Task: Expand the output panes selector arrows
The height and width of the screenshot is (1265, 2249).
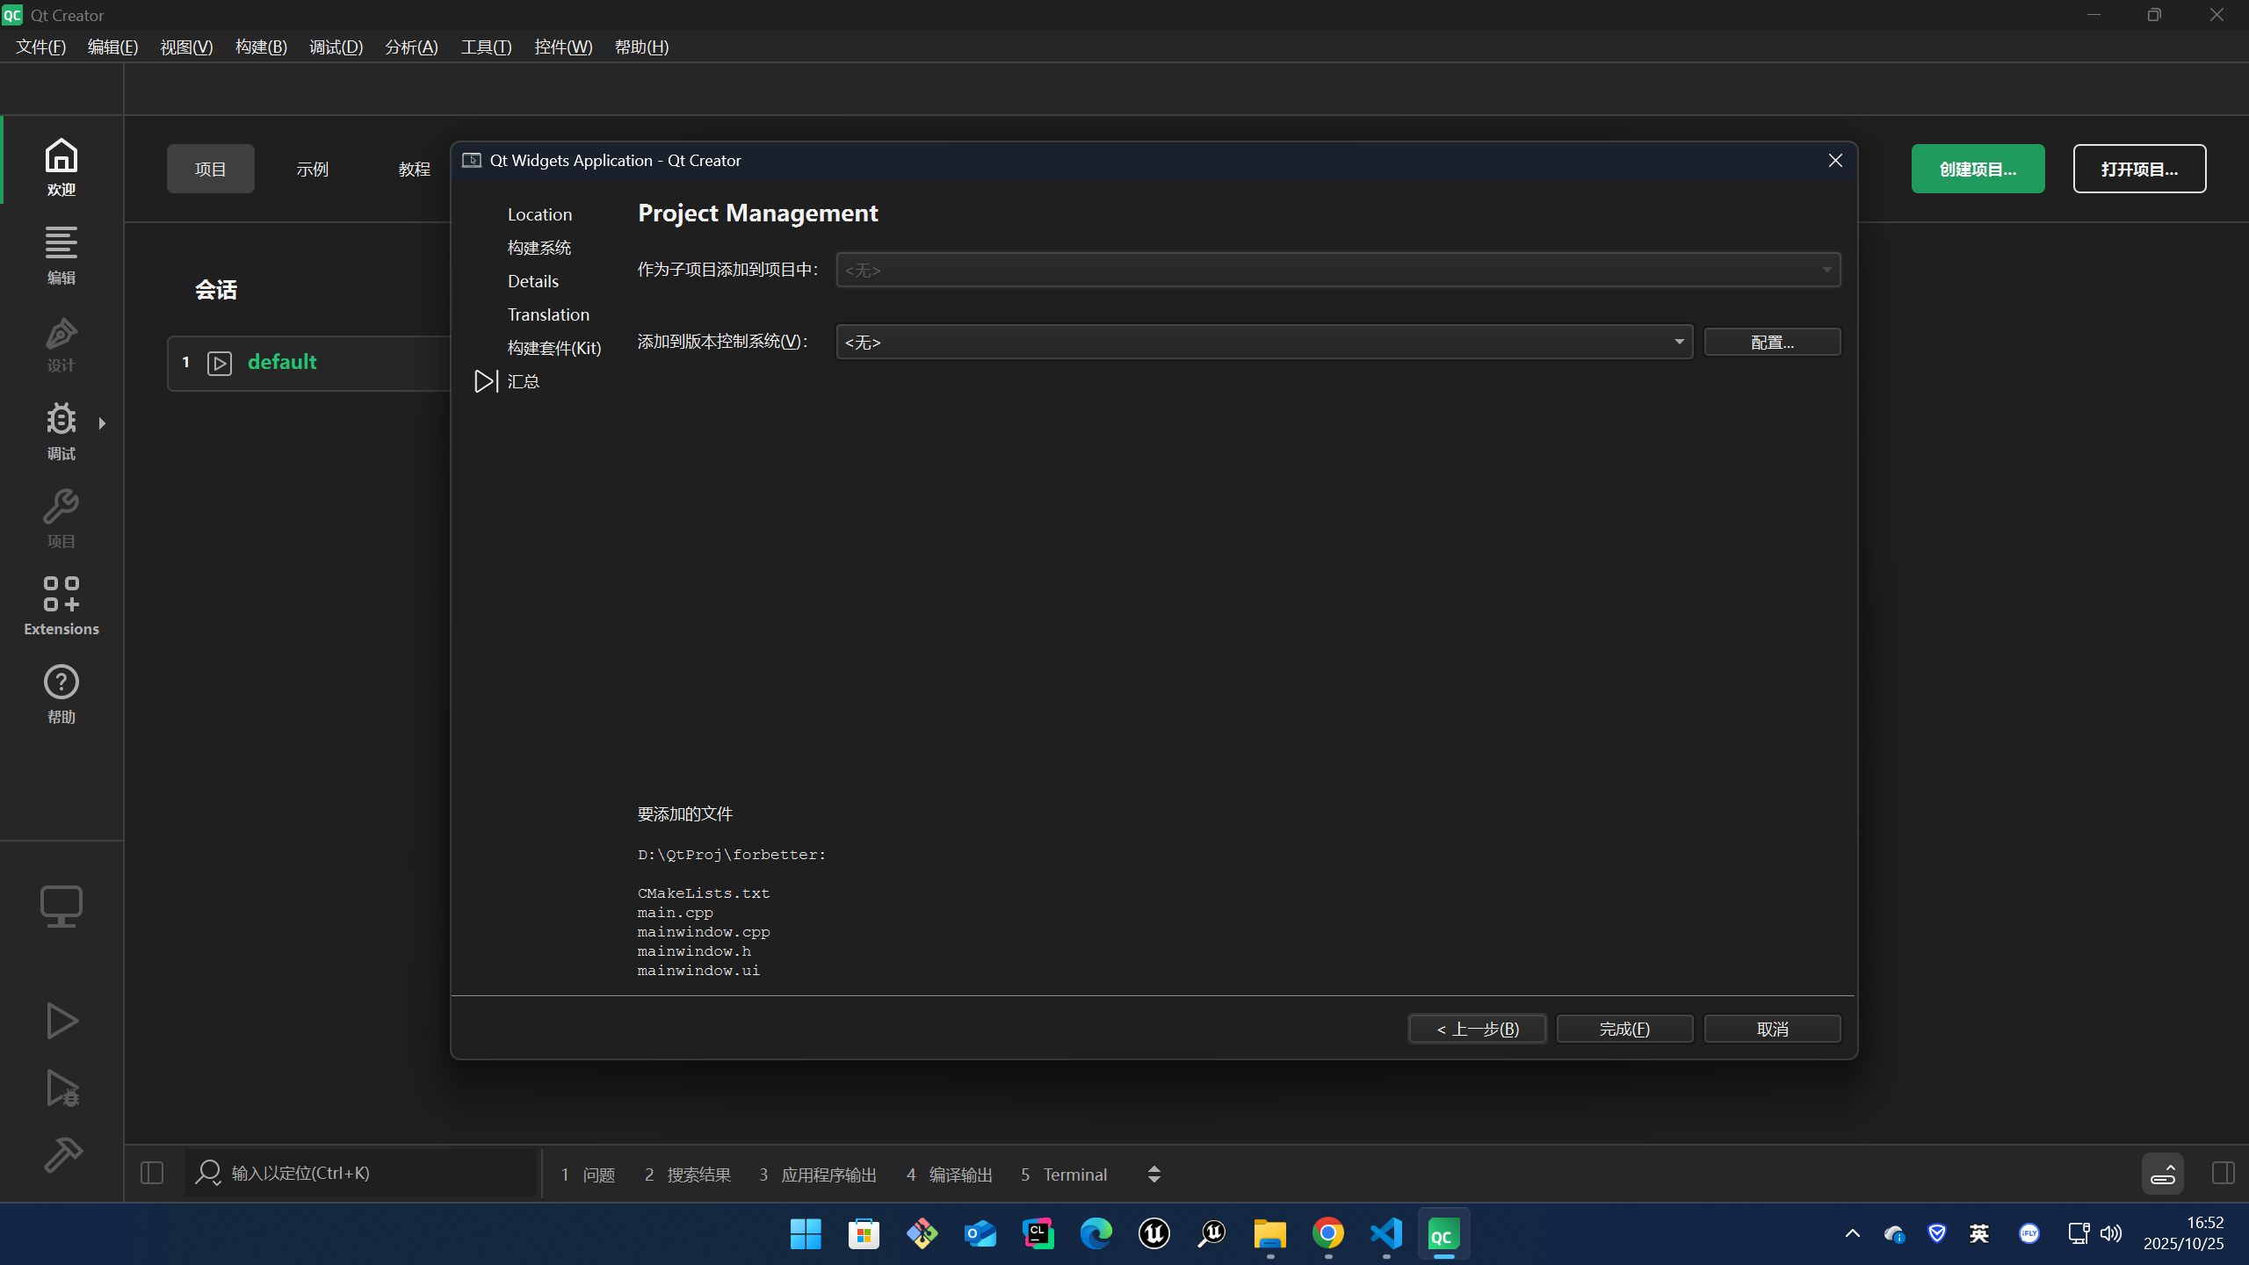Action: (x=1153, y=1175)
